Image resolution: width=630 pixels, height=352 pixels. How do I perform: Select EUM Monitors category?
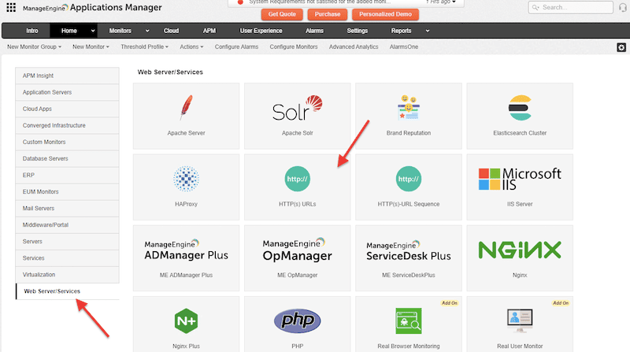[67, 191]
